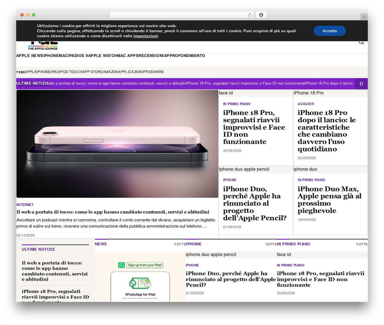The image size is (384, 325).
Task: Open the ACQUISTI category label
Action: (306, 104)
